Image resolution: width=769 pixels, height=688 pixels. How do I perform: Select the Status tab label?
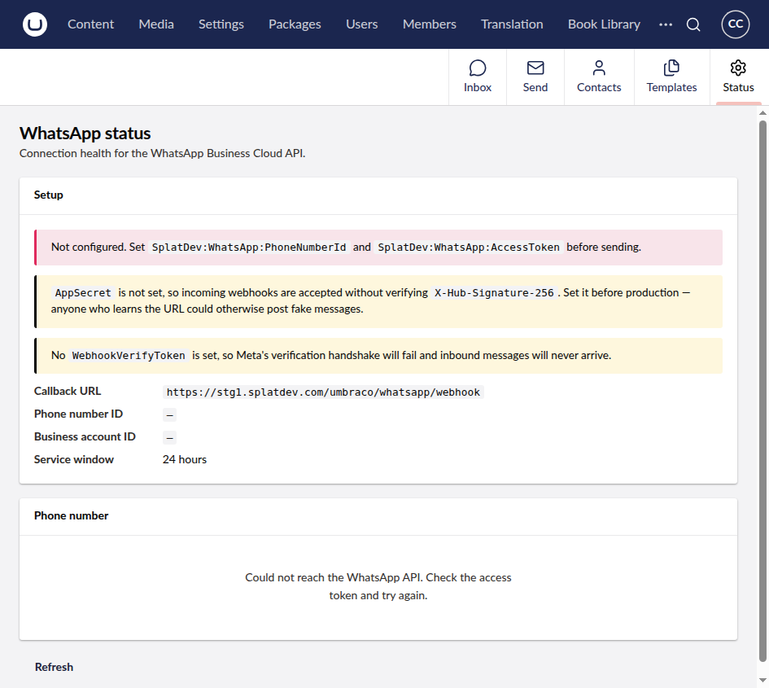[738, 87]
